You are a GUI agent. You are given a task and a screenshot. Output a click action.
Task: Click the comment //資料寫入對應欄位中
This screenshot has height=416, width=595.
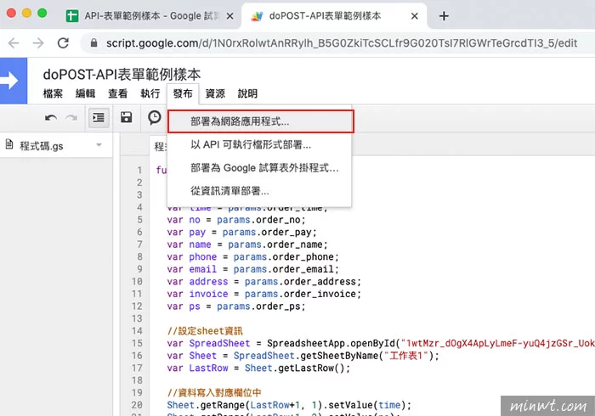click(214, 393)
